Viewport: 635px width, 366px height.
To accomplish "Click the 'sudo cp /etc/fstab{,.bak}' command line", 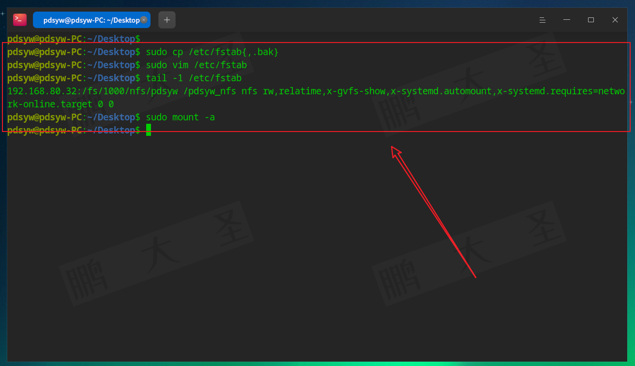I will point(212,52).
